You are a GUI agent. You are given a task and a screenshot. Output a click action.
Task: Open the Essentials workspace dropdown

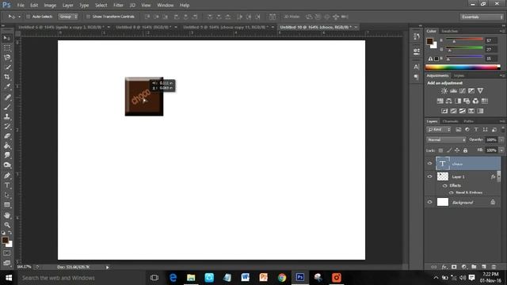[x=482, y=17]
